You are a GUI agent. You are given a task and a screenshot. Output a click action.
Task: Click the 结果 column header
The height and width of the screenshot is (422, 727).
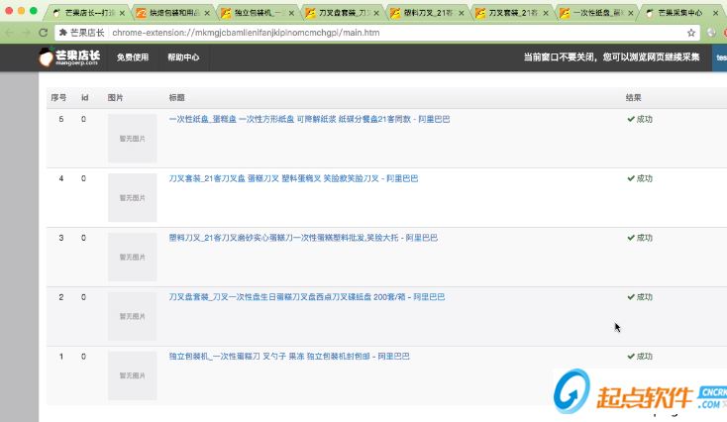tap(633, 98)
